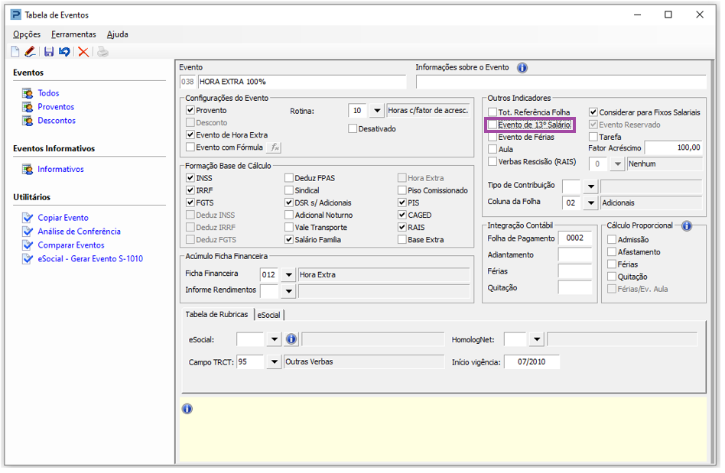Click the Undo arrow toolbar icon
The image size is (725, 473).
pyautogui.click(x=64, y=52)
